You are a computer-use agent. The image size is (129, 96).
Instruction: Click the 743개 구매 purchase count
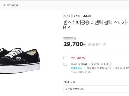[x=69, y=82]
